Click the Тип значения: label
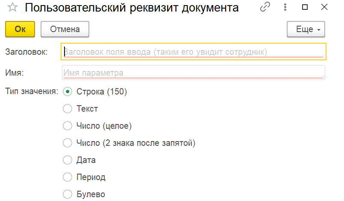Viewport: 344px width, 201px height. pyautogui.click(x=31, y=91)
